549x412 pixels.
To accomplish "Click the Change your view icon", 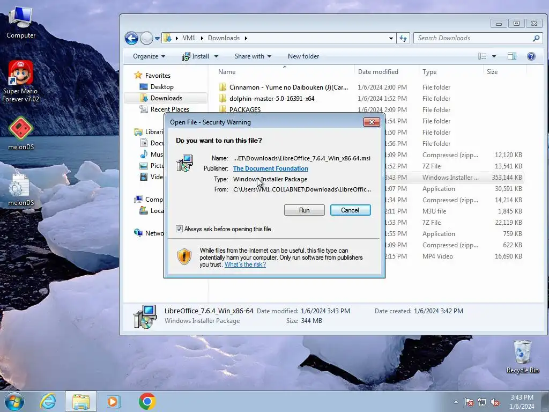I will (482, 56).
